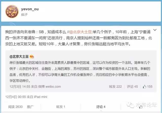The image size is (162, 113).
Task: Expand the post options chevron
Action: (155, 30)
